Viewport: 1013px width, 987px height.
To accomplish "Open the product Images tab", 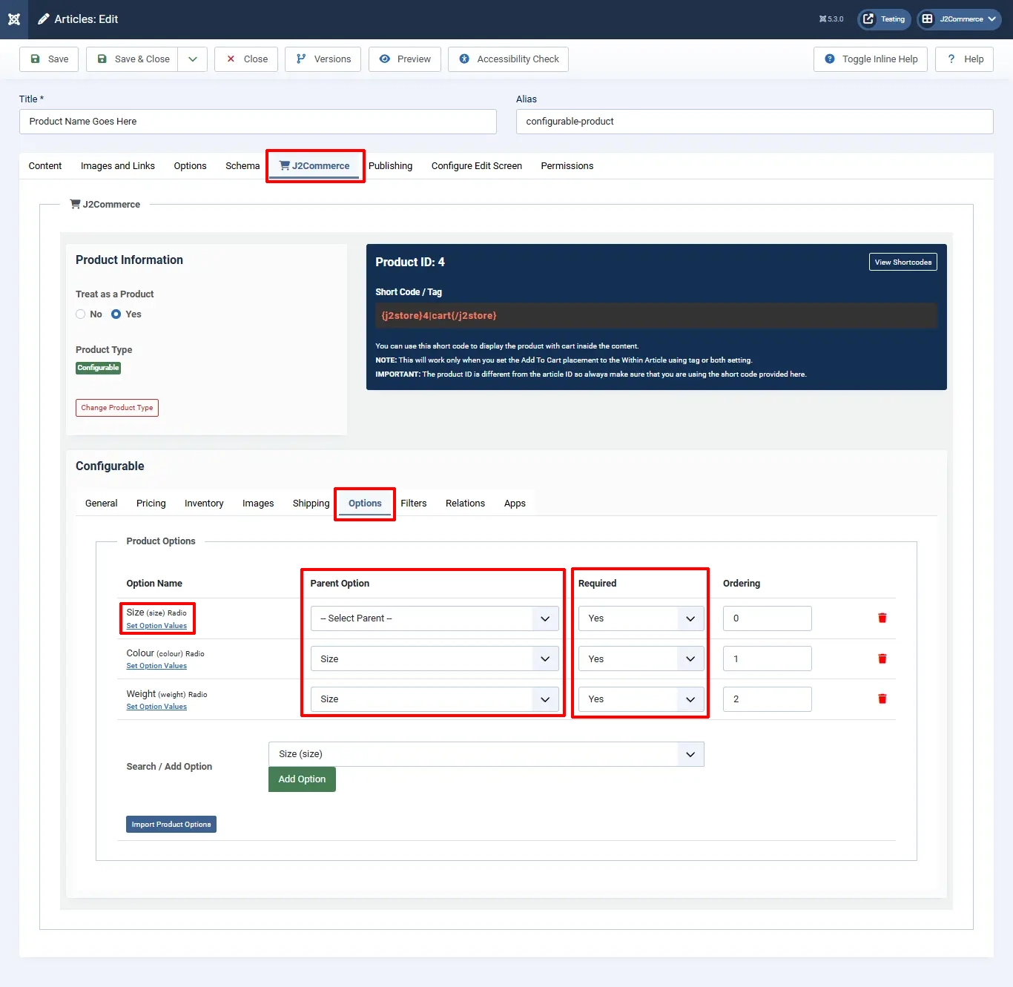I will [258, 504].
